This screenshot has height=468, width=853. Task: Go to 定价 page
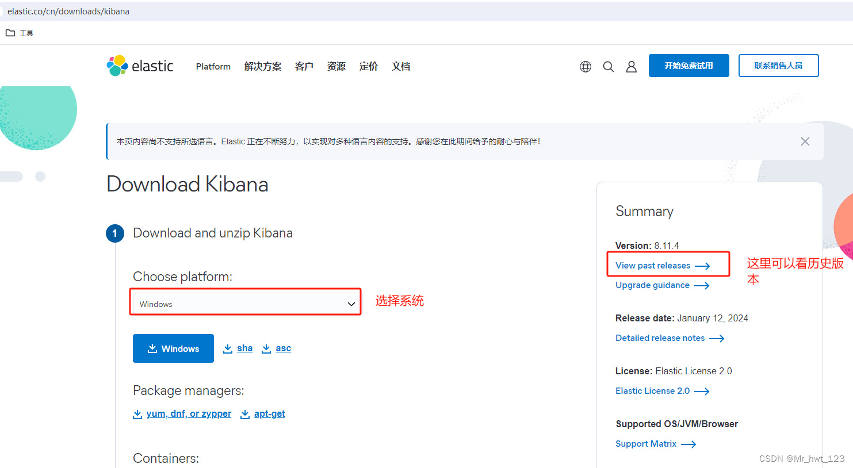pyautogui.click(x=369, y=67)
